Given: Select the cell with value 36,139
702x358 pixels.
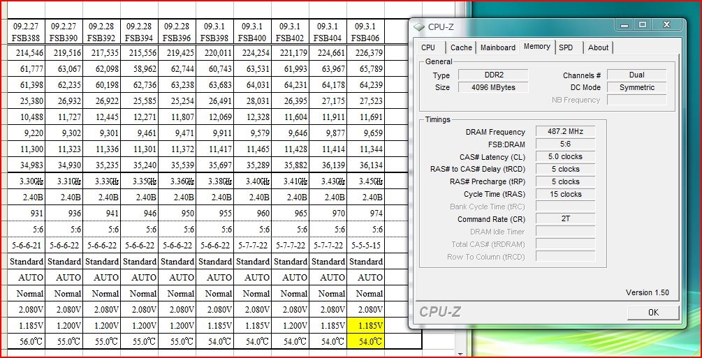Looking at the screenshot, I should click(x=328, y=165).
